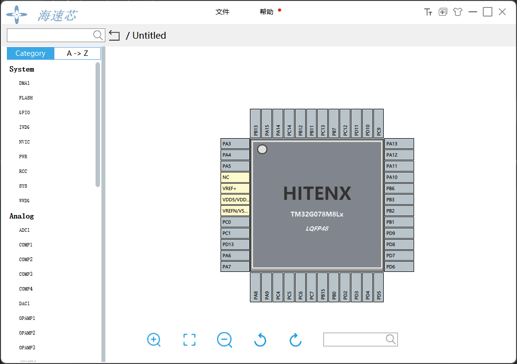Screen dimensions: 517x364
Task: Switch to the Category tab
Action: pos(30,53)
